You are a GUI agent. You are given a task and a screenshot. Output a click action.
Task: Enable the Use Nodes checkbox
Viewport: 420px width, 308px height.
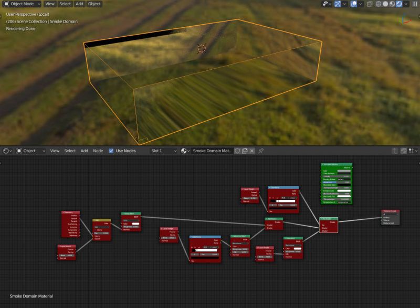tap(112, 151)
